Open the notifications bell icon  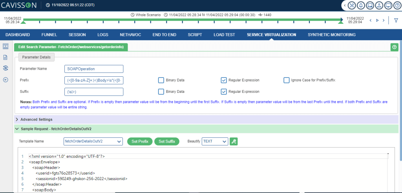pyautogui.click(x=360, y=5)
